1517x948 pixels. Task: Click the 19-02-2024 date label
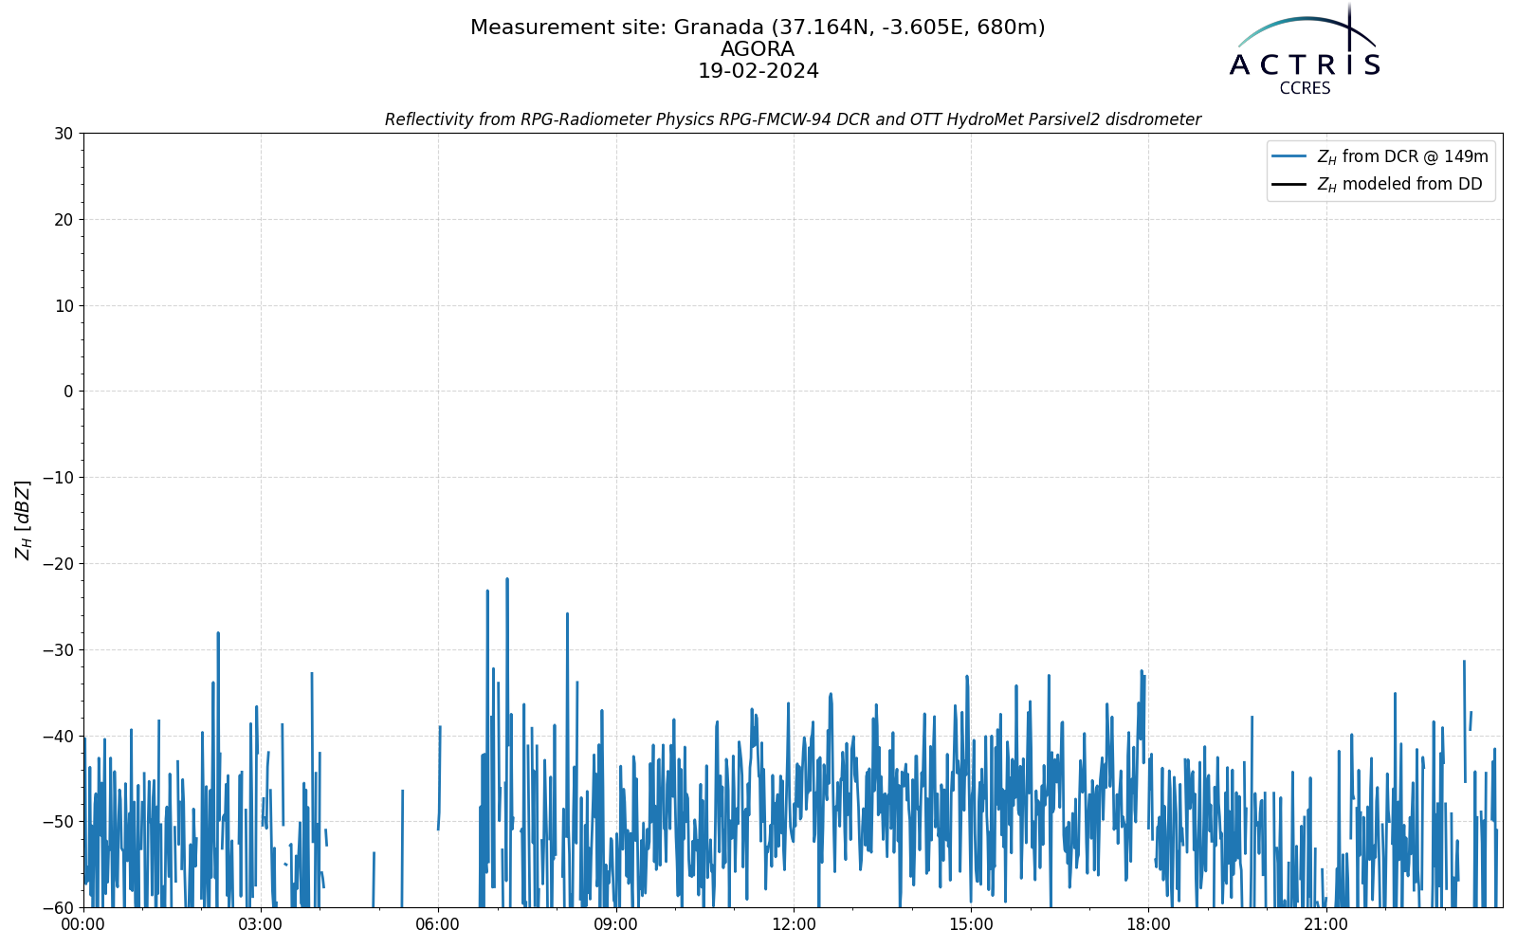coord(758,71)
